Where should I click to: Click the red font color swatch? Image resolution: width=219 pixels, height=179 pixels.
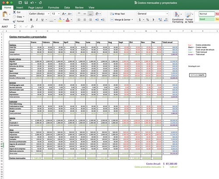coord(67,20)
